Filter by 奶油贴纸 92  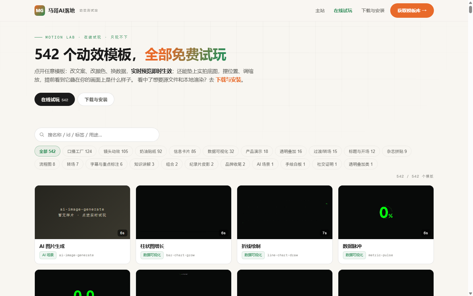coord(151,151)
